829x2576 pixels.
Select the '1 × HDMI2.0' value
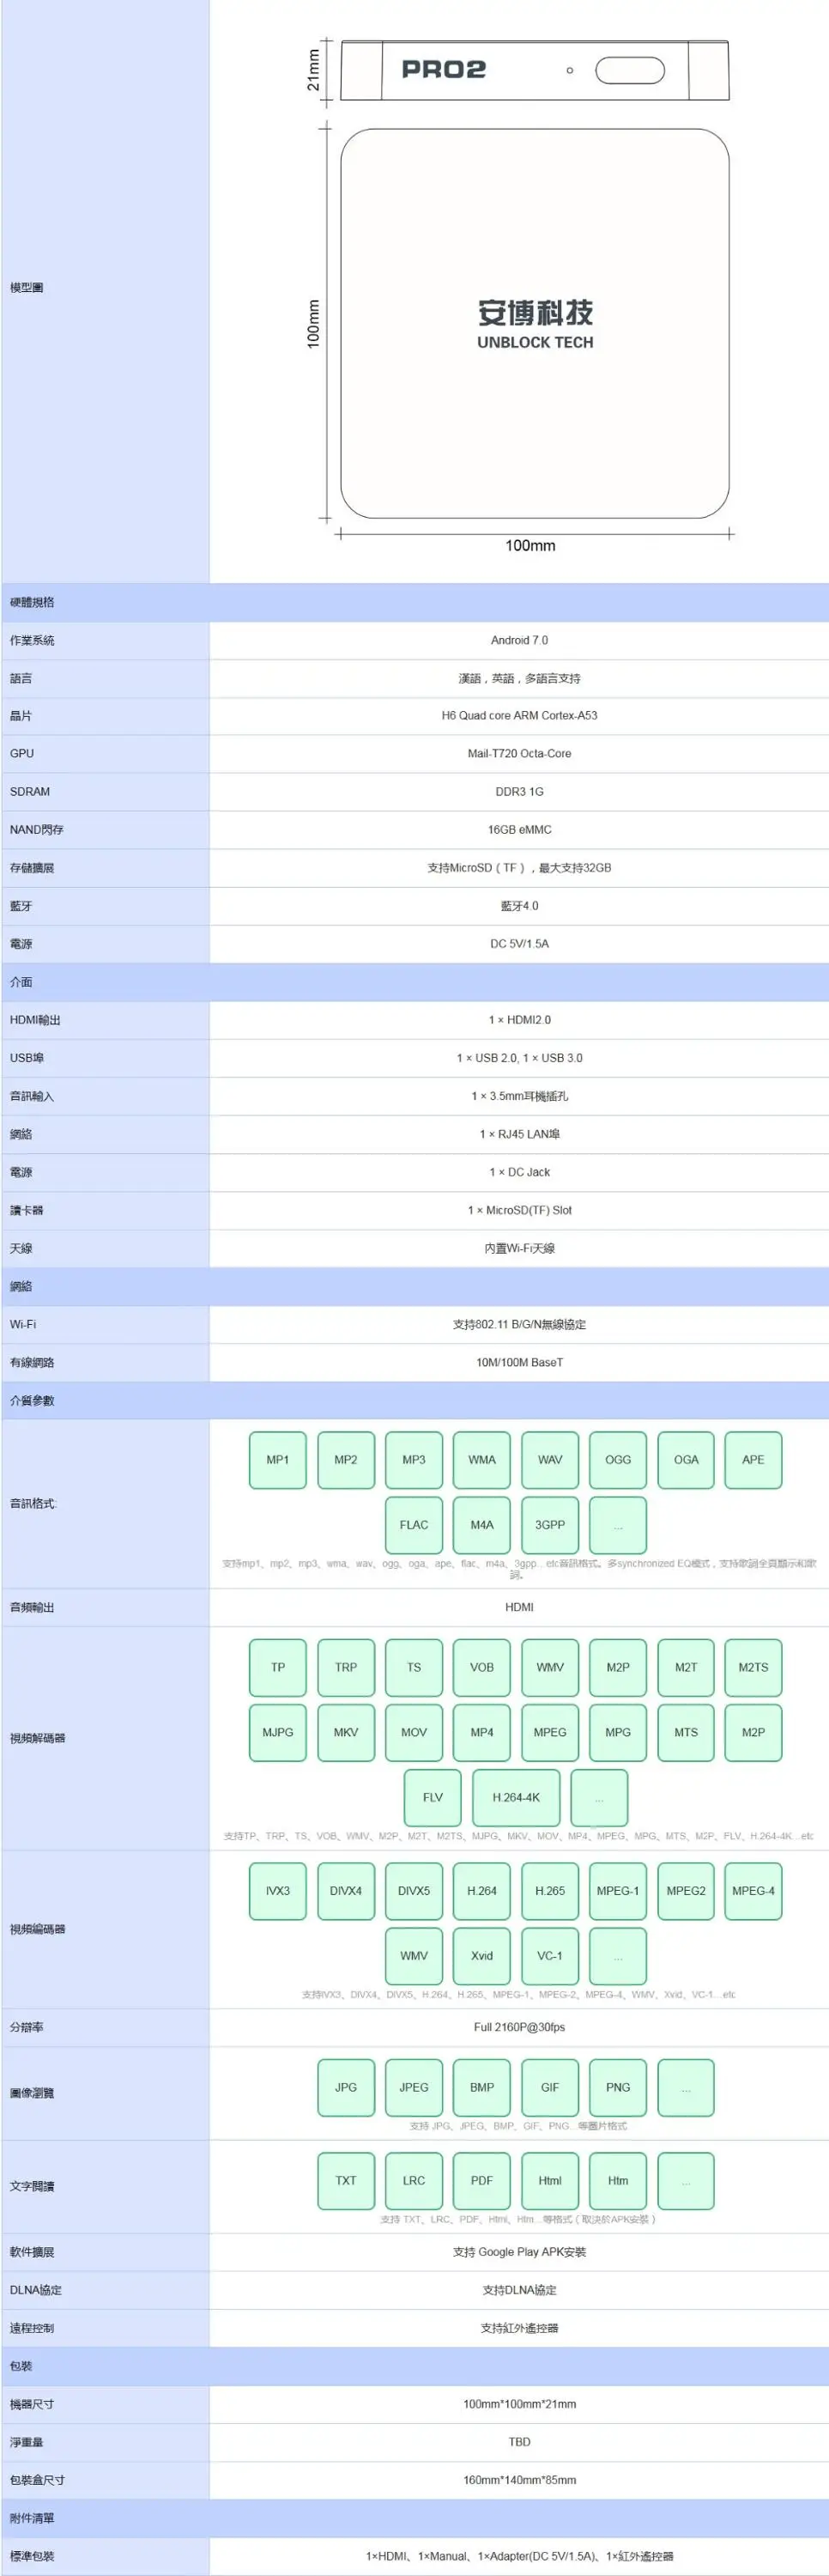click(519, 1020)
